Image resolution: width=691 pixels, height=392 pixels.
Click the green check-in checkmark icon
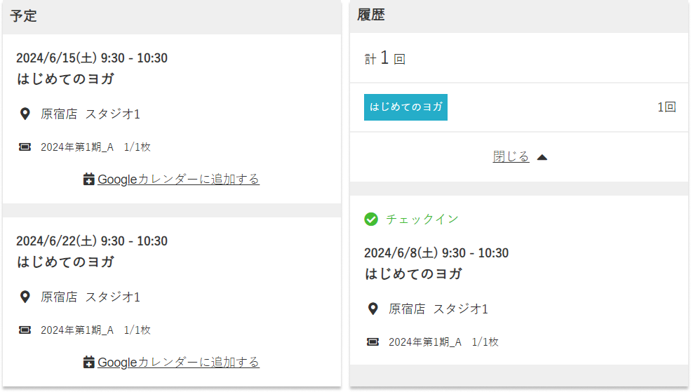coord(371,219)
